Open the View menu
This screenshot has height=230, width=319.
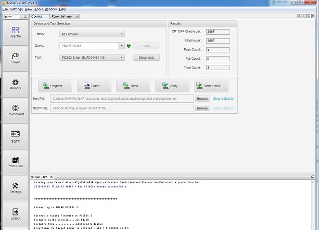coord(29,9)
